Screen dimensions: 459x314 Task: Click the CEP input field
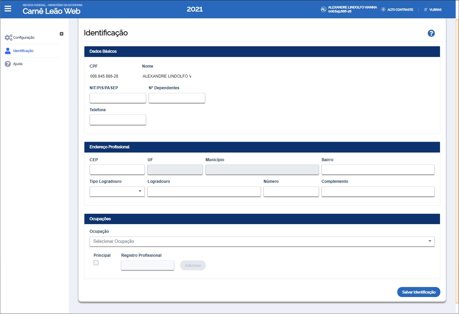(x=117, y=170)
